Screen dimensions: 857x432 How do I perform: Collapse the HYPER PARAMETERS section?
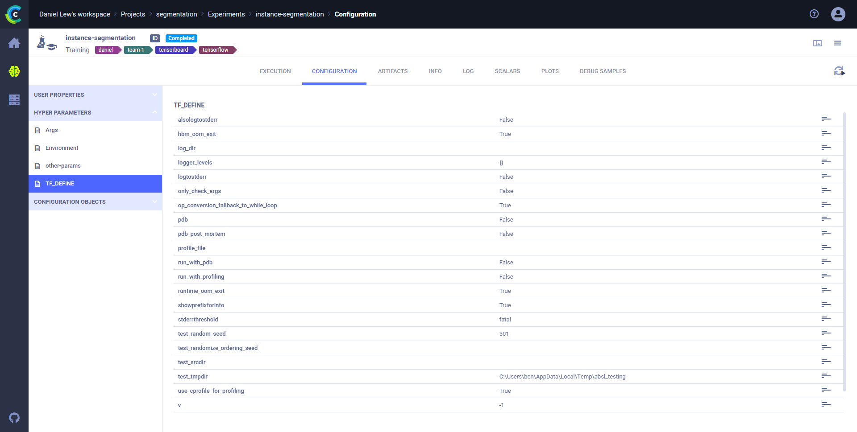[x=95, y=112]
